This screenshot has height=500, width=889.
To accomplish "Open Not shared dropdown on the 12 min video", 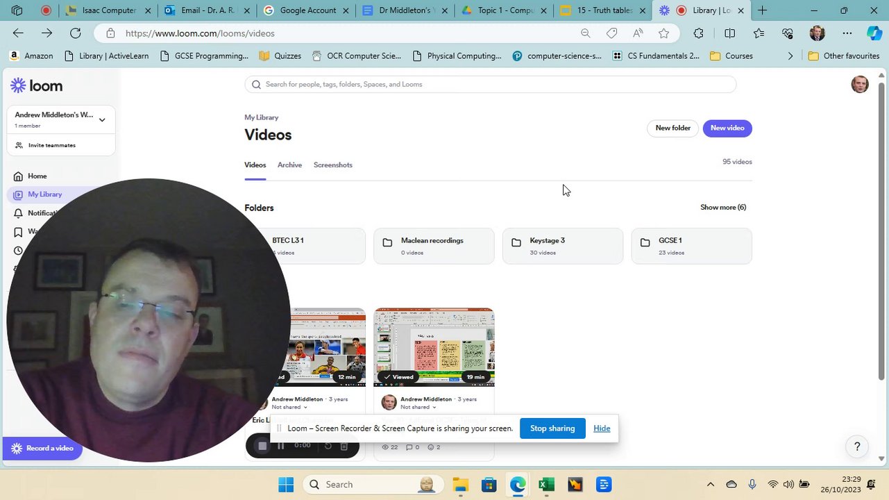I will tap(289, 407).
